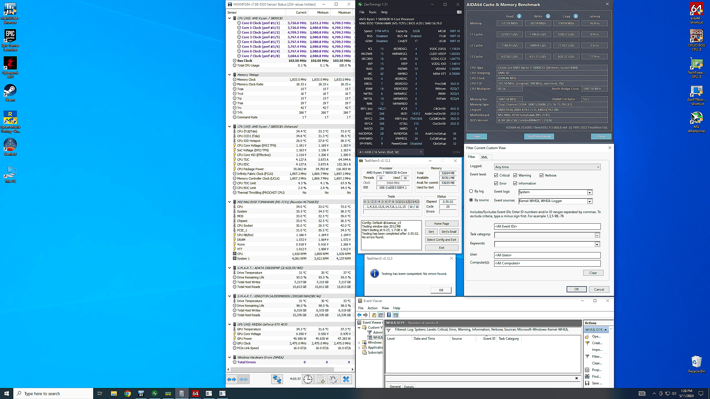This screenshot has width=710, height=399.
Task: Click Event Viewer help toolbar icon
Action: (389, 315)
